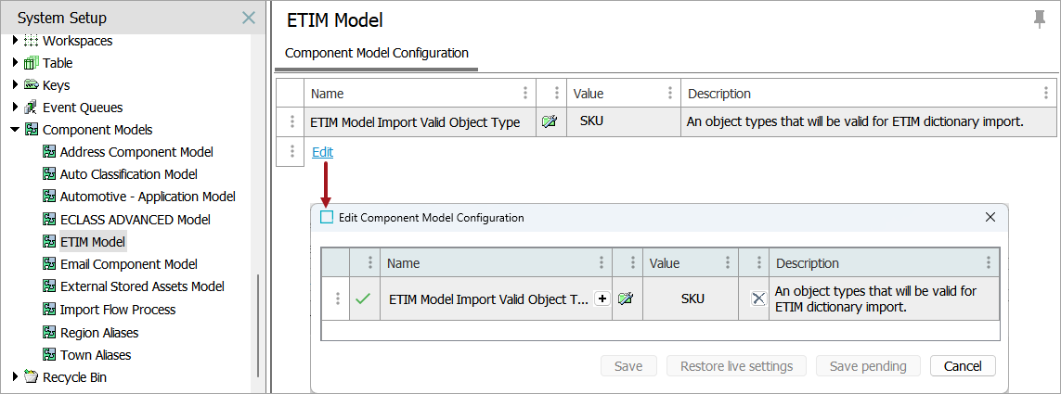Image resolution: width=1061 pixels, height=394 pixels.
Task: Click the edit value icon in dialog row
Action: 625,299
